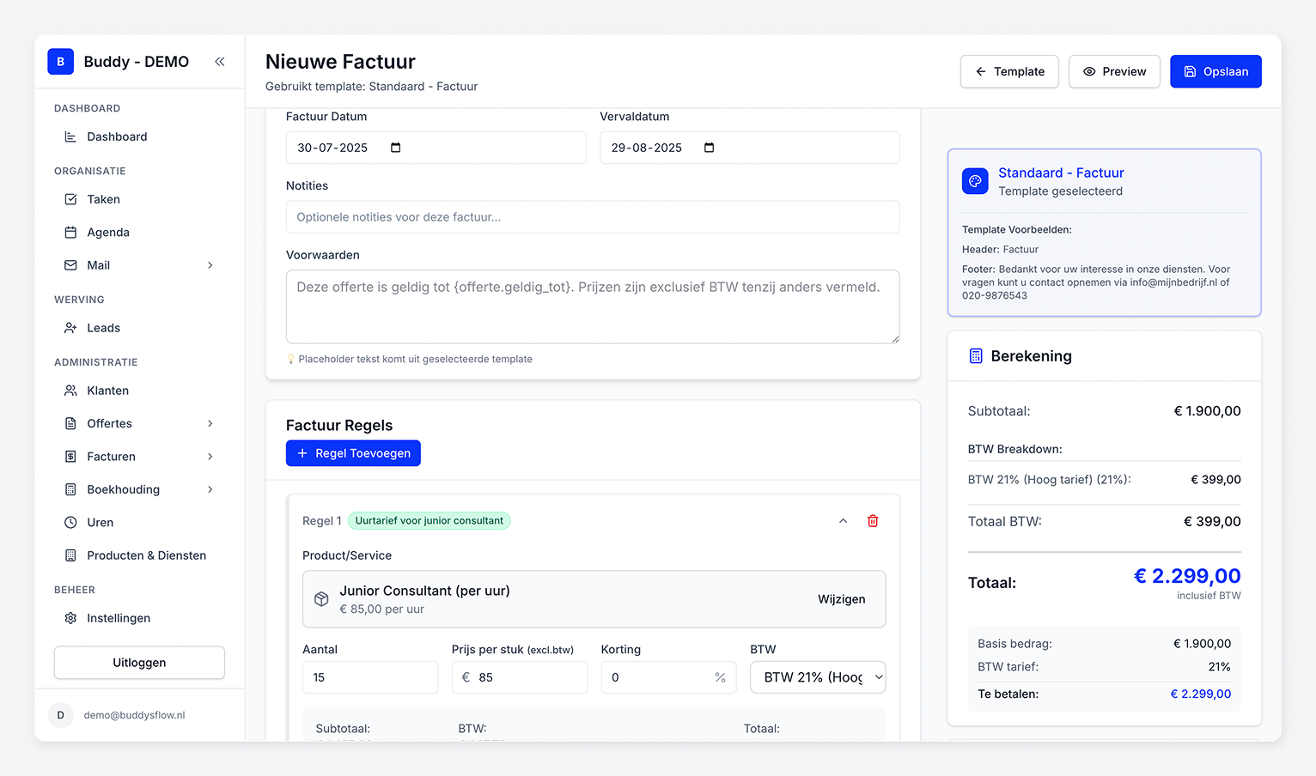Select the Uren clock icon
The image size is (1316, 776).
70,522
